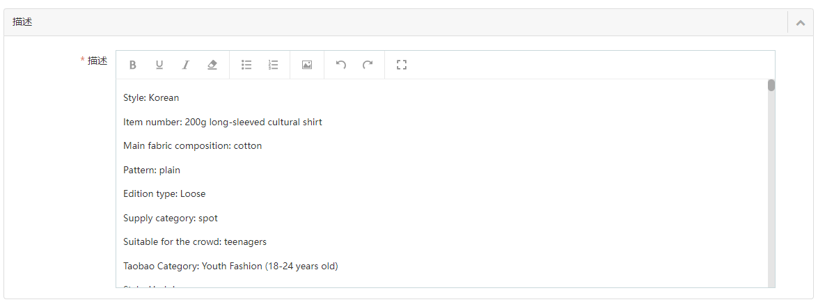This screenshot has height=302, width=818.
Task: Toggle italic text style
Action: [186, 65]
